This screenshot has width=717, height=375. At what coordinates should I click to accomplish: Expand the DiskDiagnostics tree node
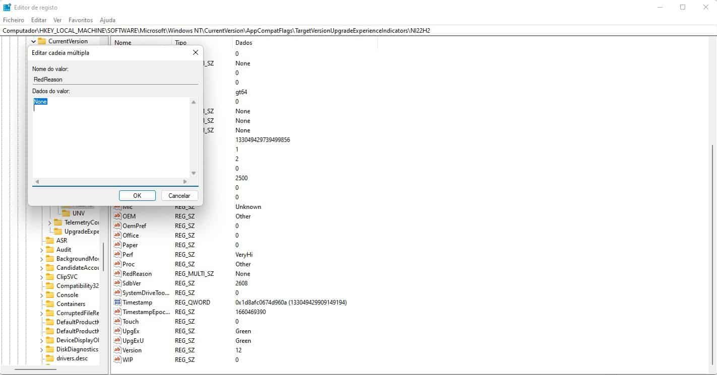pos(42,349)
